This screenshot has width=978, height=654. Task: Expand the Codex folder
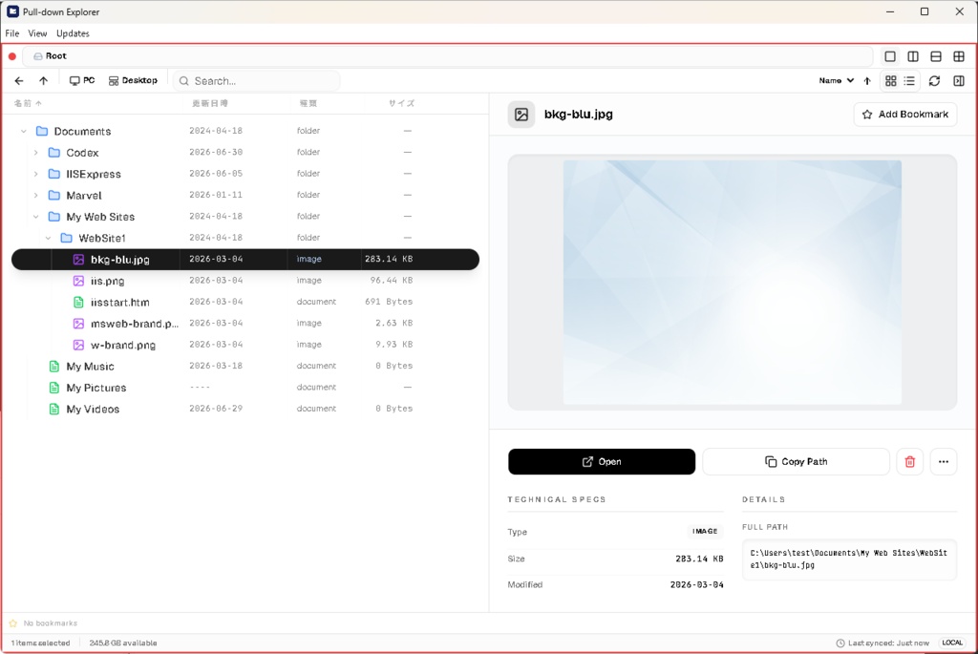click(x=35, y=153)
